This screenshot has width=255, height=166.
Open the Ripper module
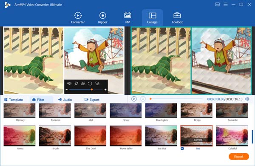click(102, 18)
